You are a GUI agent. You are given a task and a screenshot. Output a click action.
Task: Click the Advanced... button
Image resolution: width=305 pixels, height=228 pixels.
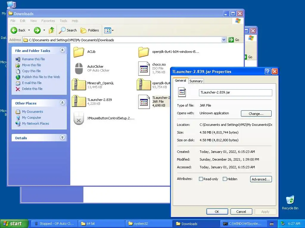pyautogui.click(x=261, y=179)
